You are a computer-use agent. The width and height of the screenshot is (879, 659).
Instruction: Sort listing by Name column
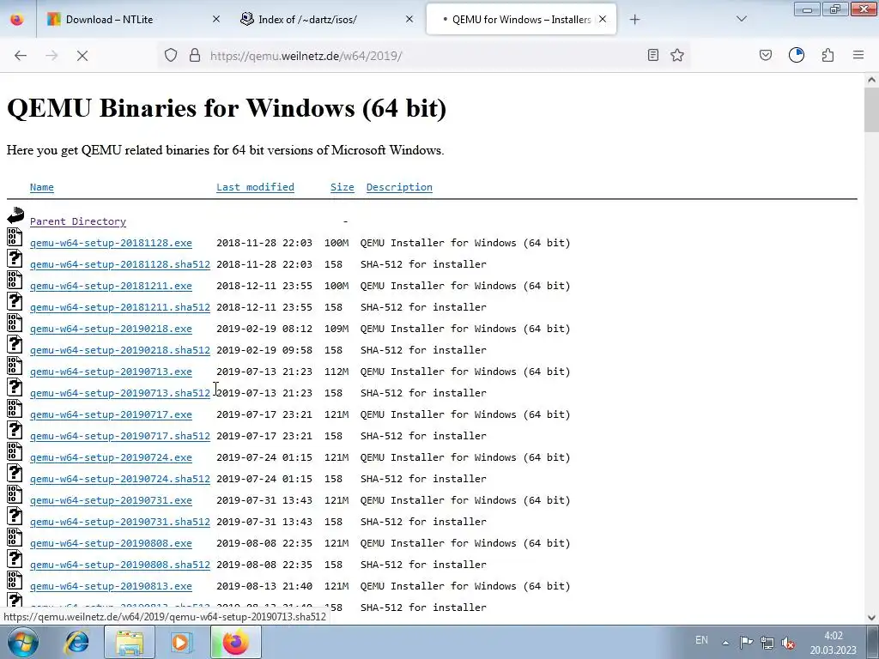(x=42, y=187)
